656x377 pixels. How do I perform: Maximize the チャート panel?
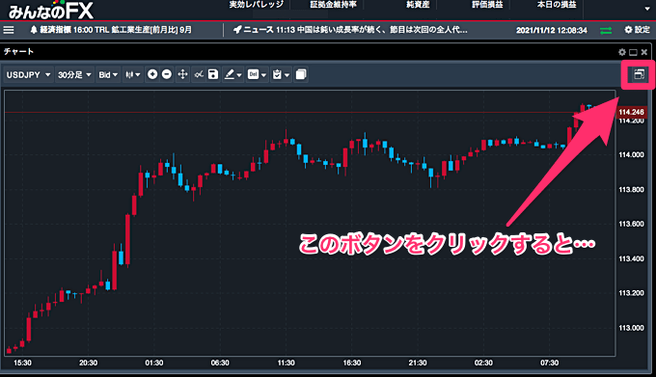(x=634, y=52)
